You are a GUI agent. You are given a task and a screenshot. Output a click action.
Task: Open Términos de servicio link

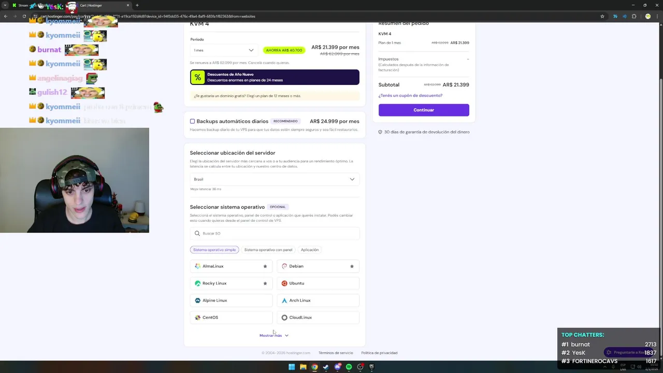coord(336,353)
